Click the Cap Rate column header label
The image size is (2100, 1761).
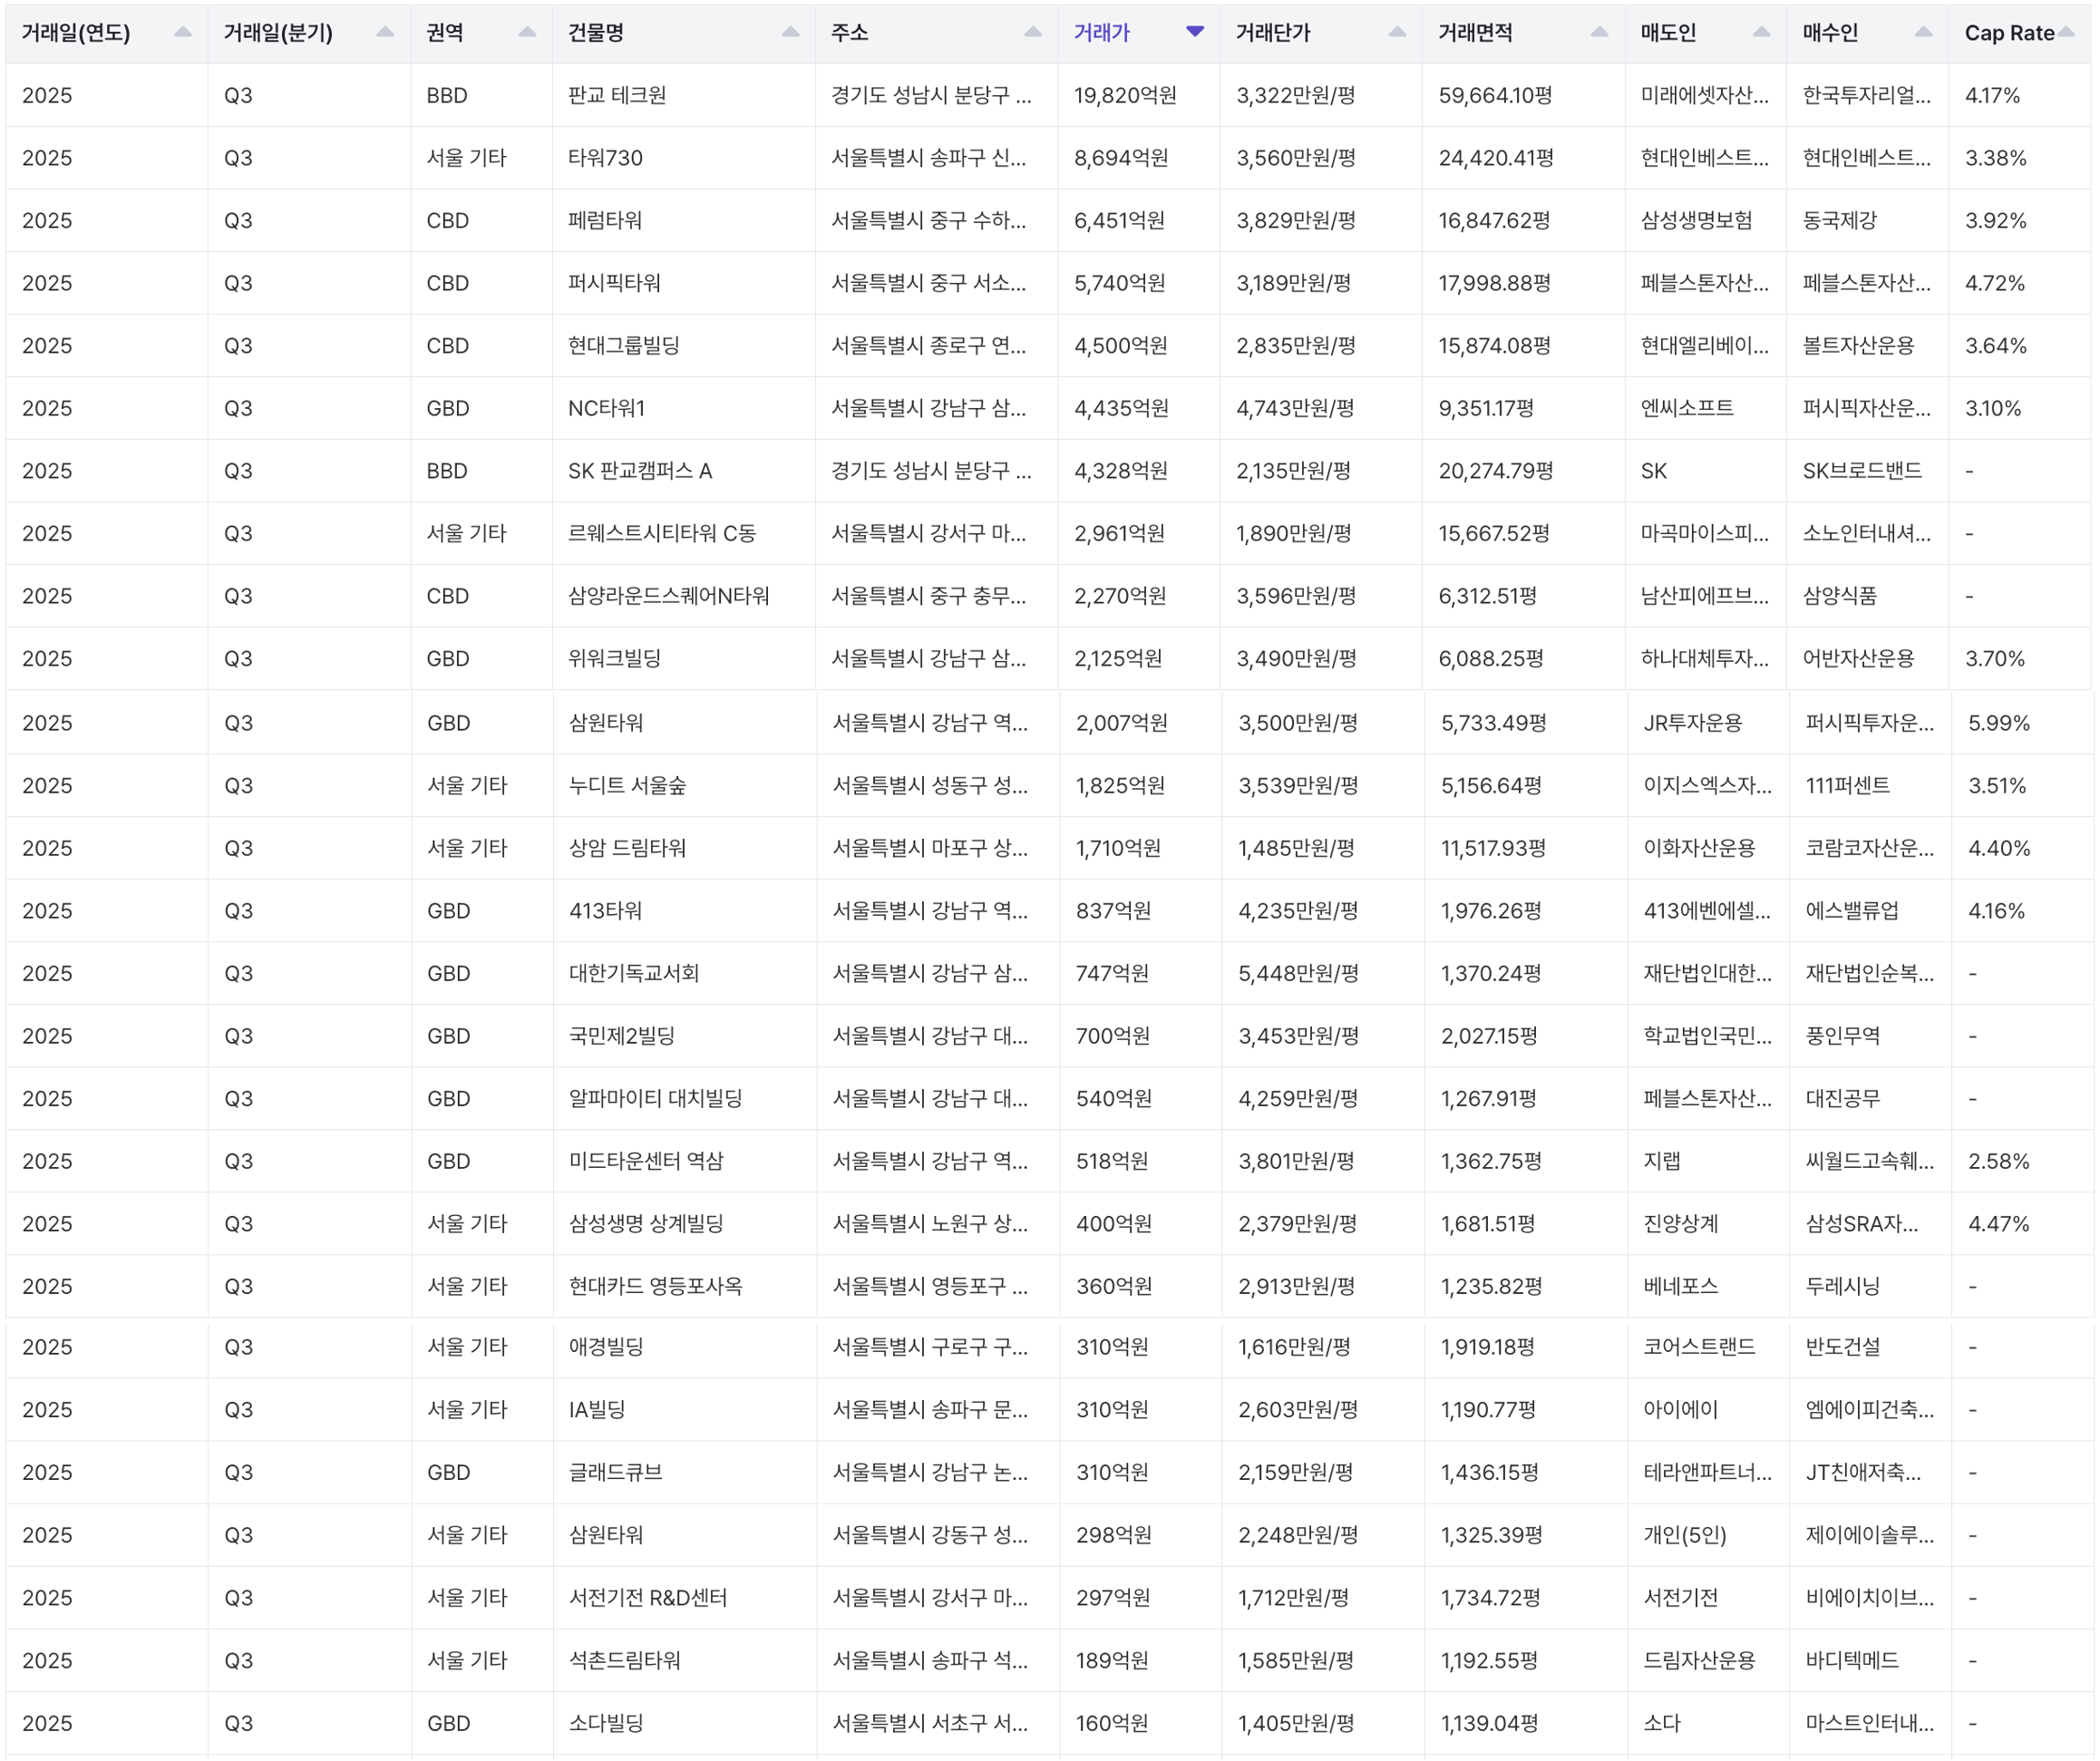[2008, 33]
